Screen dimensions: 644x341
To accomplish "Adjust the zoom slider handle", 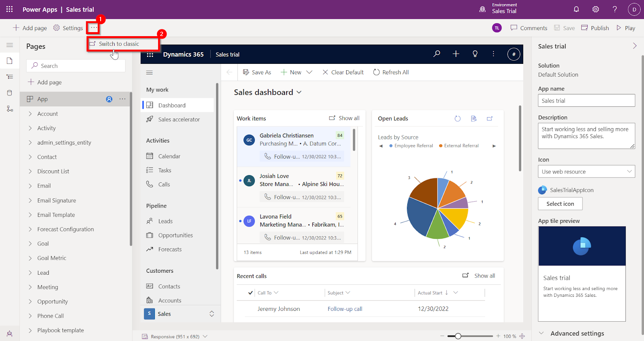I will point(458,336).
